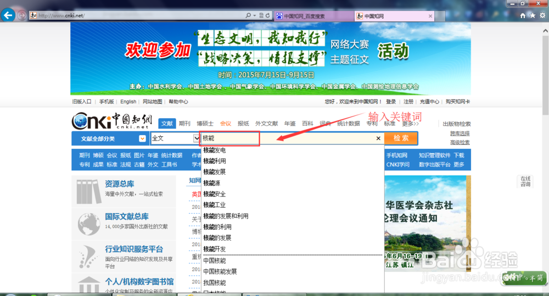The height and width of the screenshot is (296, 549).
Task: Open address bar search dropdown arrow
Action: (255, 15)
